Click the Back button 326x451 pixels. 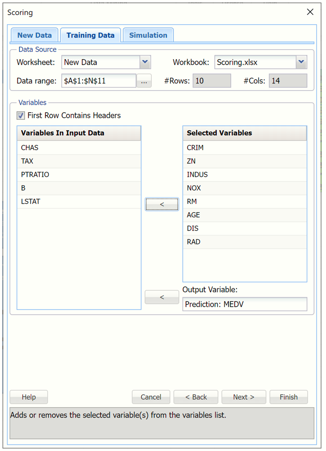pyautogui.click(x=196, y=397)
